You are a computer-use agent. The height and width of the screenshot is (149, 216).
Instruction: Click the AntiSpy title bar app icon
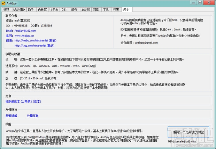point(3,3)
